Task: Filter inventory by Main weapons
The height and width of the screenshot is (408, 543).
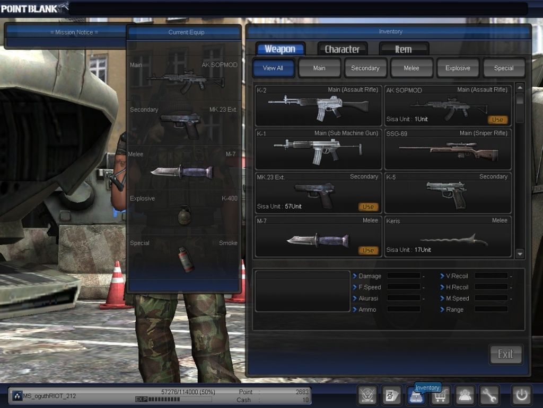Action: click(319, 68)
